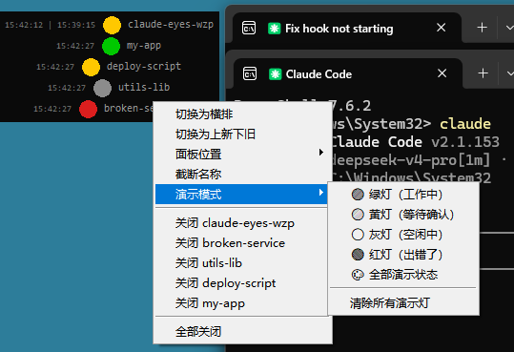Open tab dropdown in Claude Code window
Screen dimensions: 514x352
coord(510,73)
